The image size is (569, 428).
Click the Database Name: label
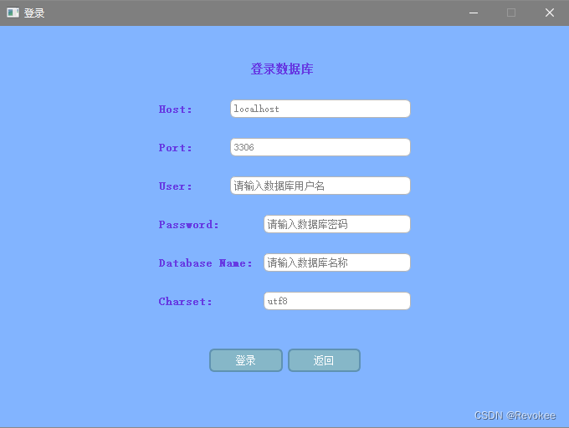click(205, 263)
